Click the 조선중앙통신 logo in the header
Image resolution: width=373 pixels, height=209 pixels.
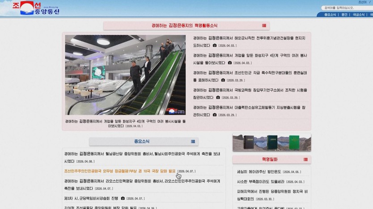tap(36, 8)
